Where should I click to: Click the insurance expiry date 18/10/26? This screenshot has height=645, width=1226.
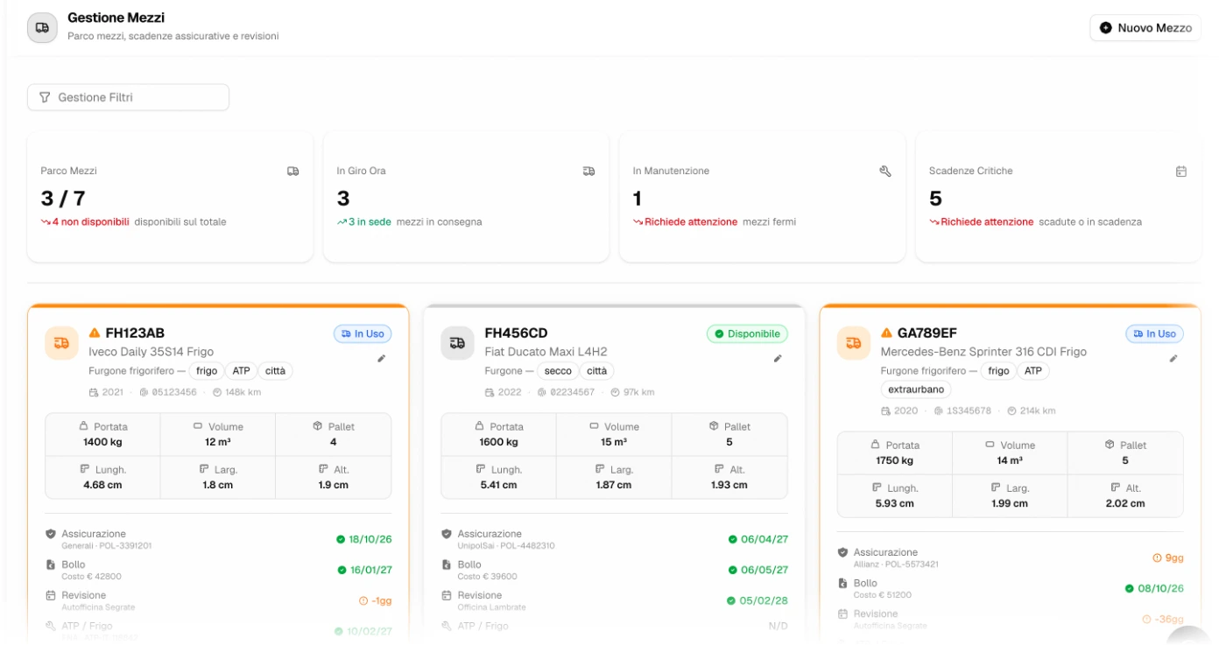(x=370, y=539)
